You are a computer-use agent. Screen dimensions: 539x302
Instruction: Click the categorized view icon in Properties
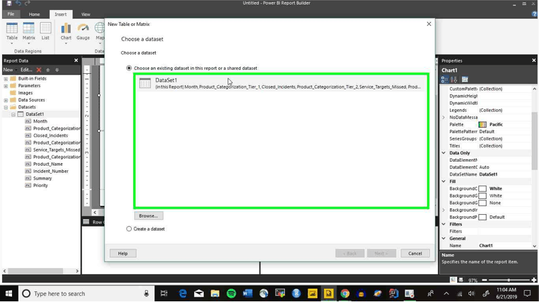[445, 80]
